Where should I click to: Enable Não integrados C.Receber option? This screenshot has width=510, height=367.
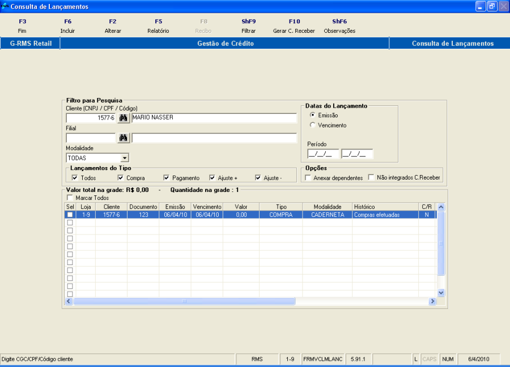pyautogui.click(x=371, y=177)
